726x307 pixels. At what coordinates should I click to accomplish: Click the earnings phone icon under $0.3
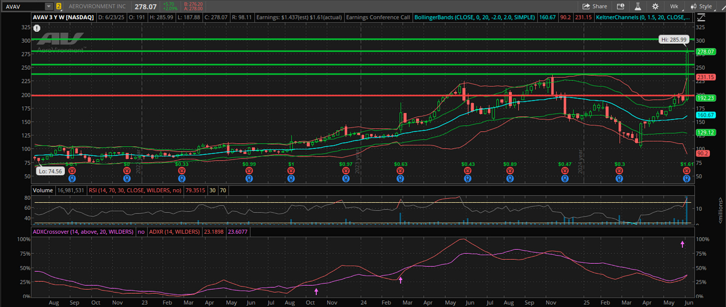point(619,170)
